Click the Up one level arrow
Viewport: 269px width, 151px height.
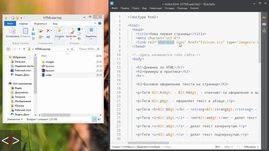pyautogui.click(x=24, y=49)
